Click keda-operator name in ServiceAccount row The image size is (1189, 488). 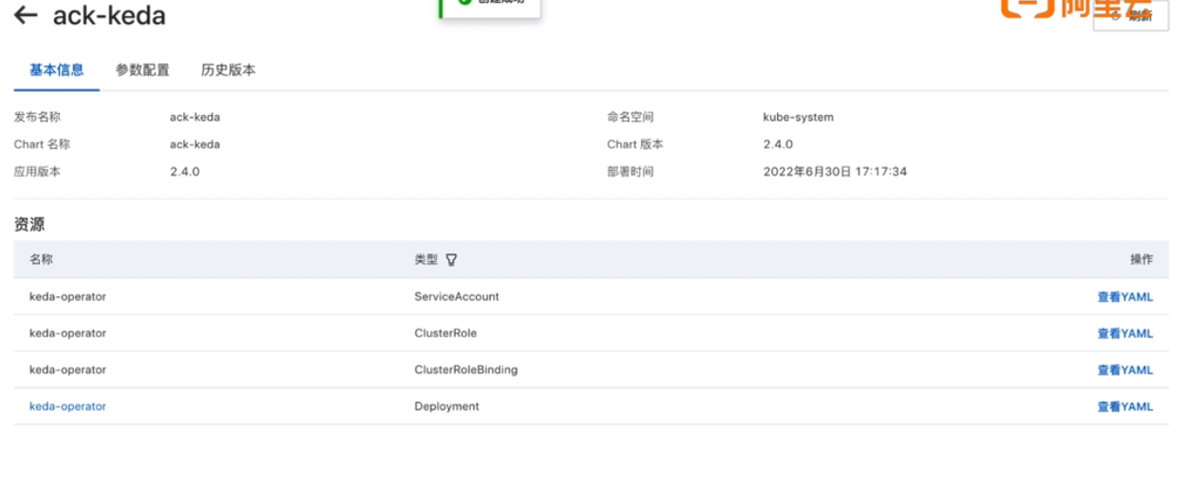pyautogui.click(x=67, y=296)
